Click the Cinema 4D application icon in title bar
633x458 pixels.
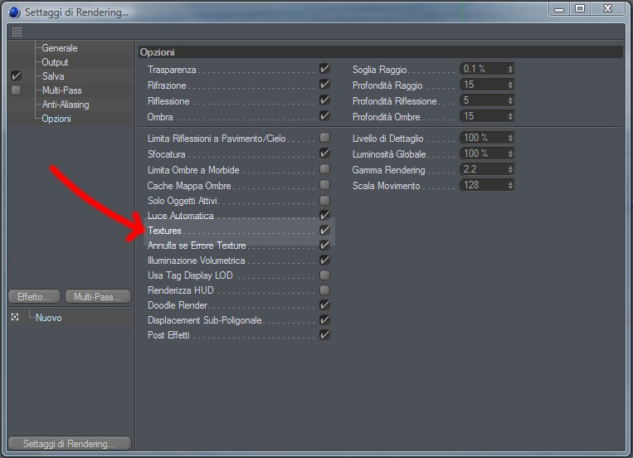(14, 12)
